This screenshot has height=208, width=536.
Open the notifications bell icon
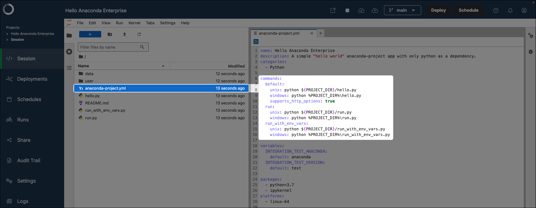coord(510,10)
